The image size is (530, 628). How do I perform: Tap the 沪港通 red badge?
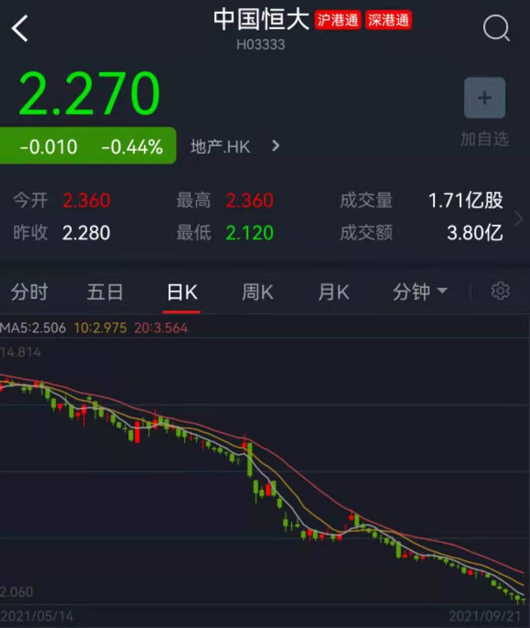(x=338, y=20)
